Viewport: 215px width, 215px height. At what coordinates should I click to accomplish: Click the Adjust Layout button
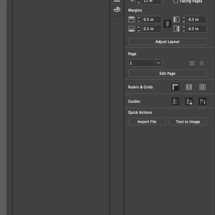click(x=167, y=42)
